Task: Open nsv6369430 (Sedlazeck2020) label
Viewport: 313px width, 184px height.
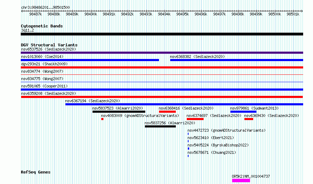Action: [x=272, y=116]
